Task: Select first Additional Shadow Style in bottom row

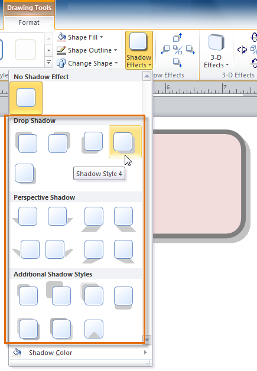Action: pyautogui.click(x=28, y=329)
